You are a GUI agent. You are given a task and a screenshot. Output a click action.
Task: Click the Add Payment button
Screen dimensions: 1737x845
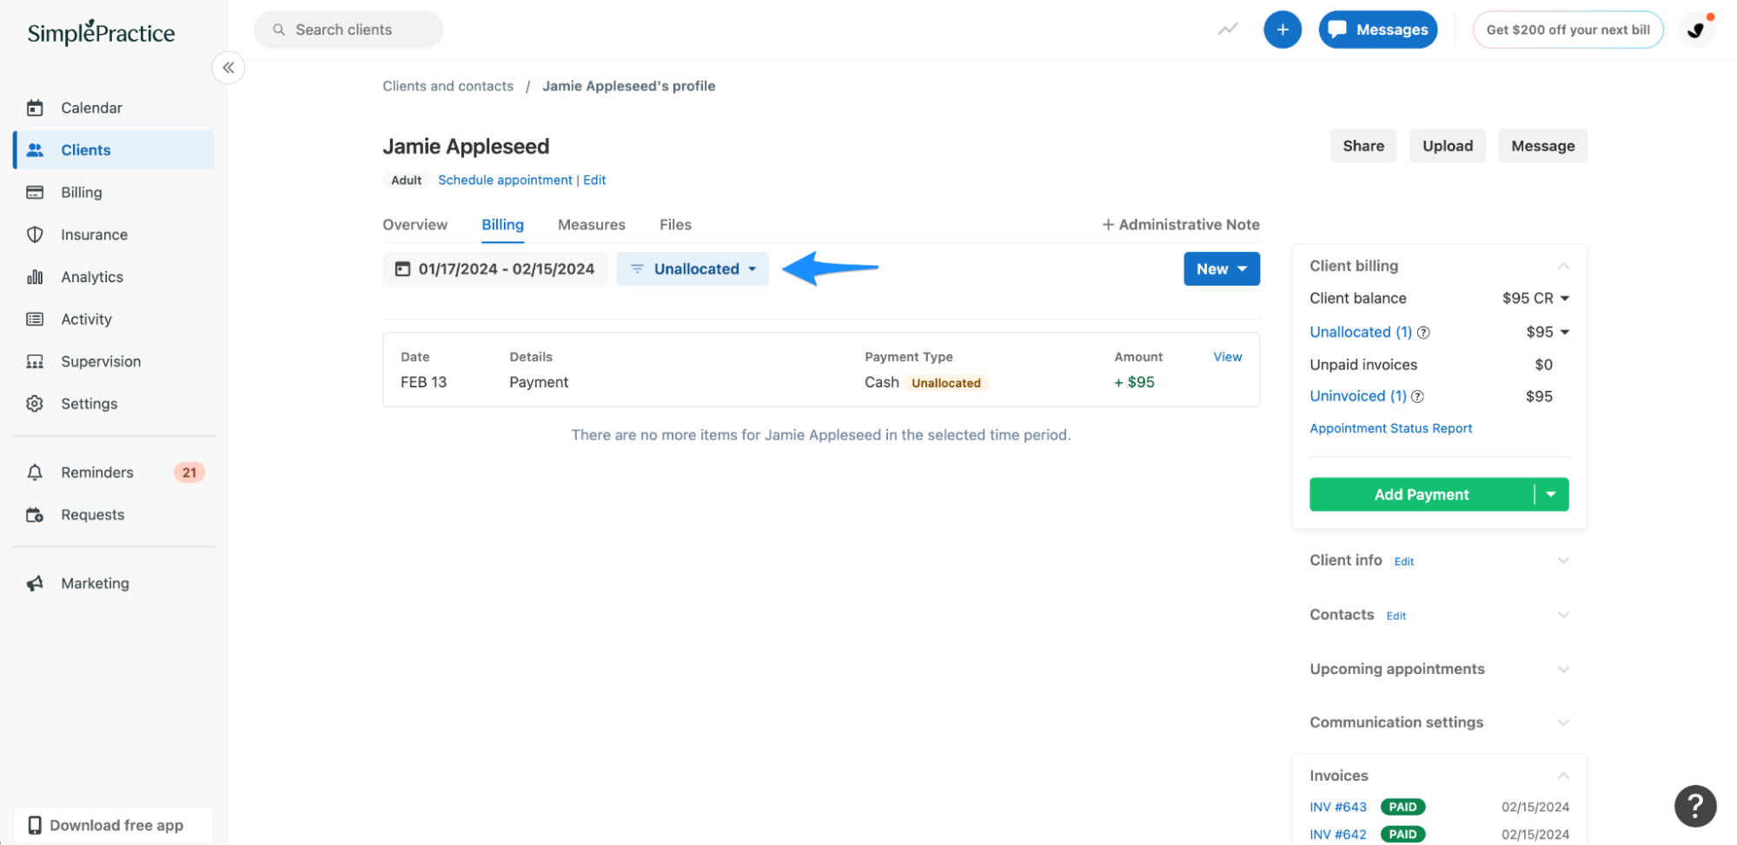(1421, 494)
